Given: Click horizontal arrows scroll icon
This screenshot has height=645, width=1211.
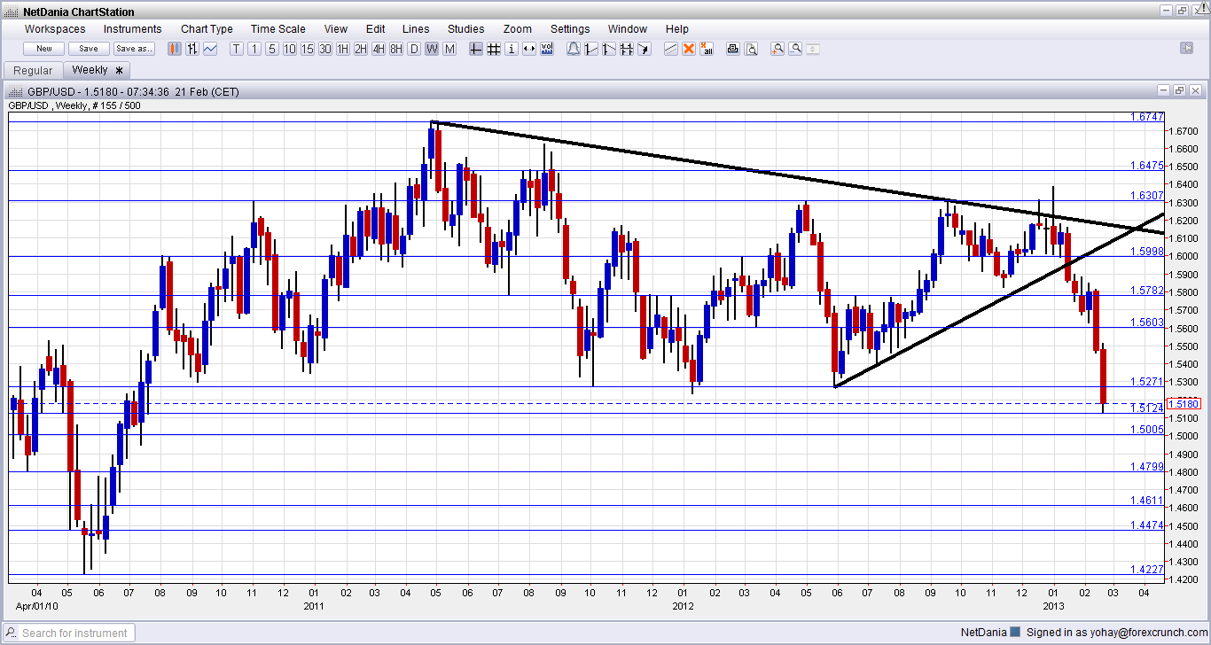Looking at the screenshot, I should [529, 49].
